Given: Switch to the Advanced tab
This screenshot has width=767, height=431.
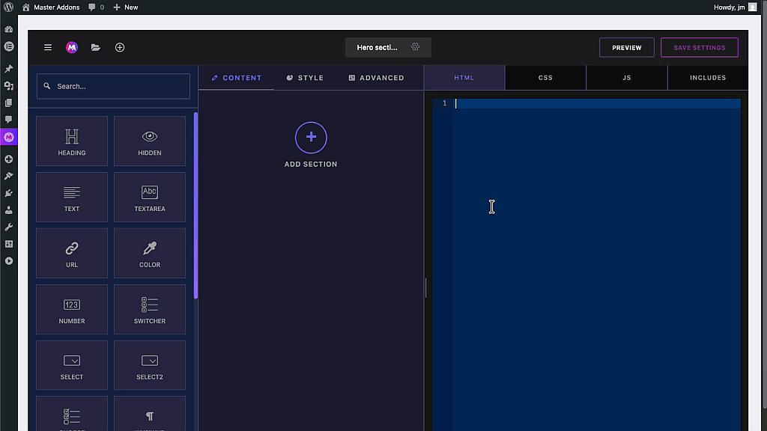Looking at the screenshot, I should tap(377, 78).
